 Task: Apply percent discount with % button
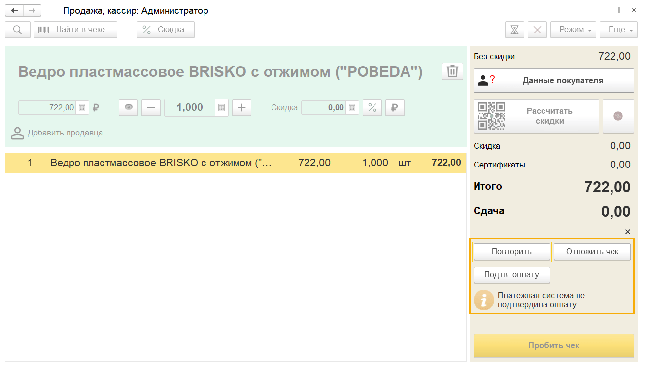click(x=372, y=107)
